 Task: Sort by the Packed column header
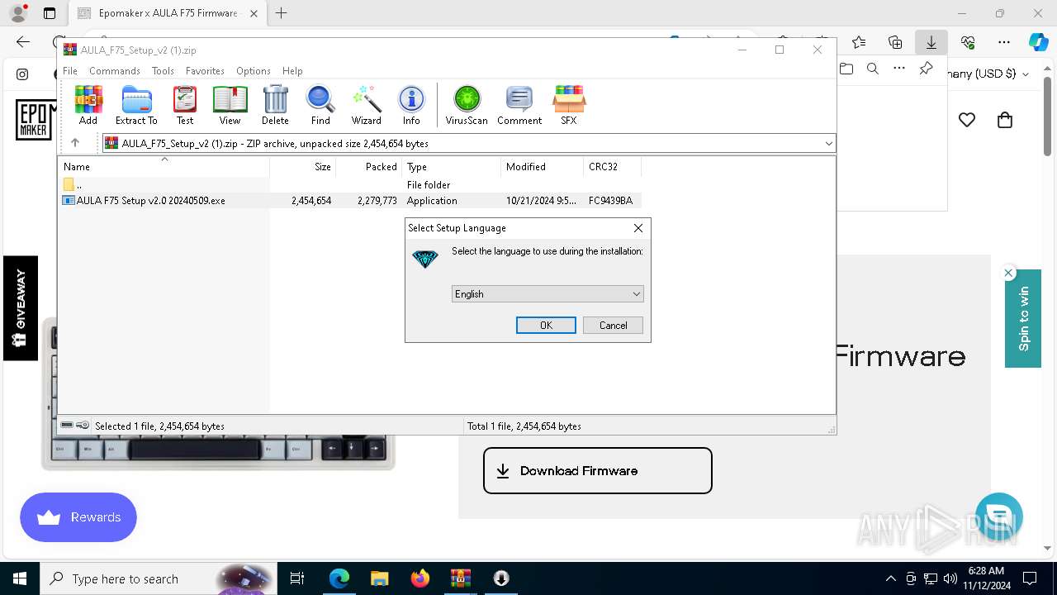click(x=368, y=167)
